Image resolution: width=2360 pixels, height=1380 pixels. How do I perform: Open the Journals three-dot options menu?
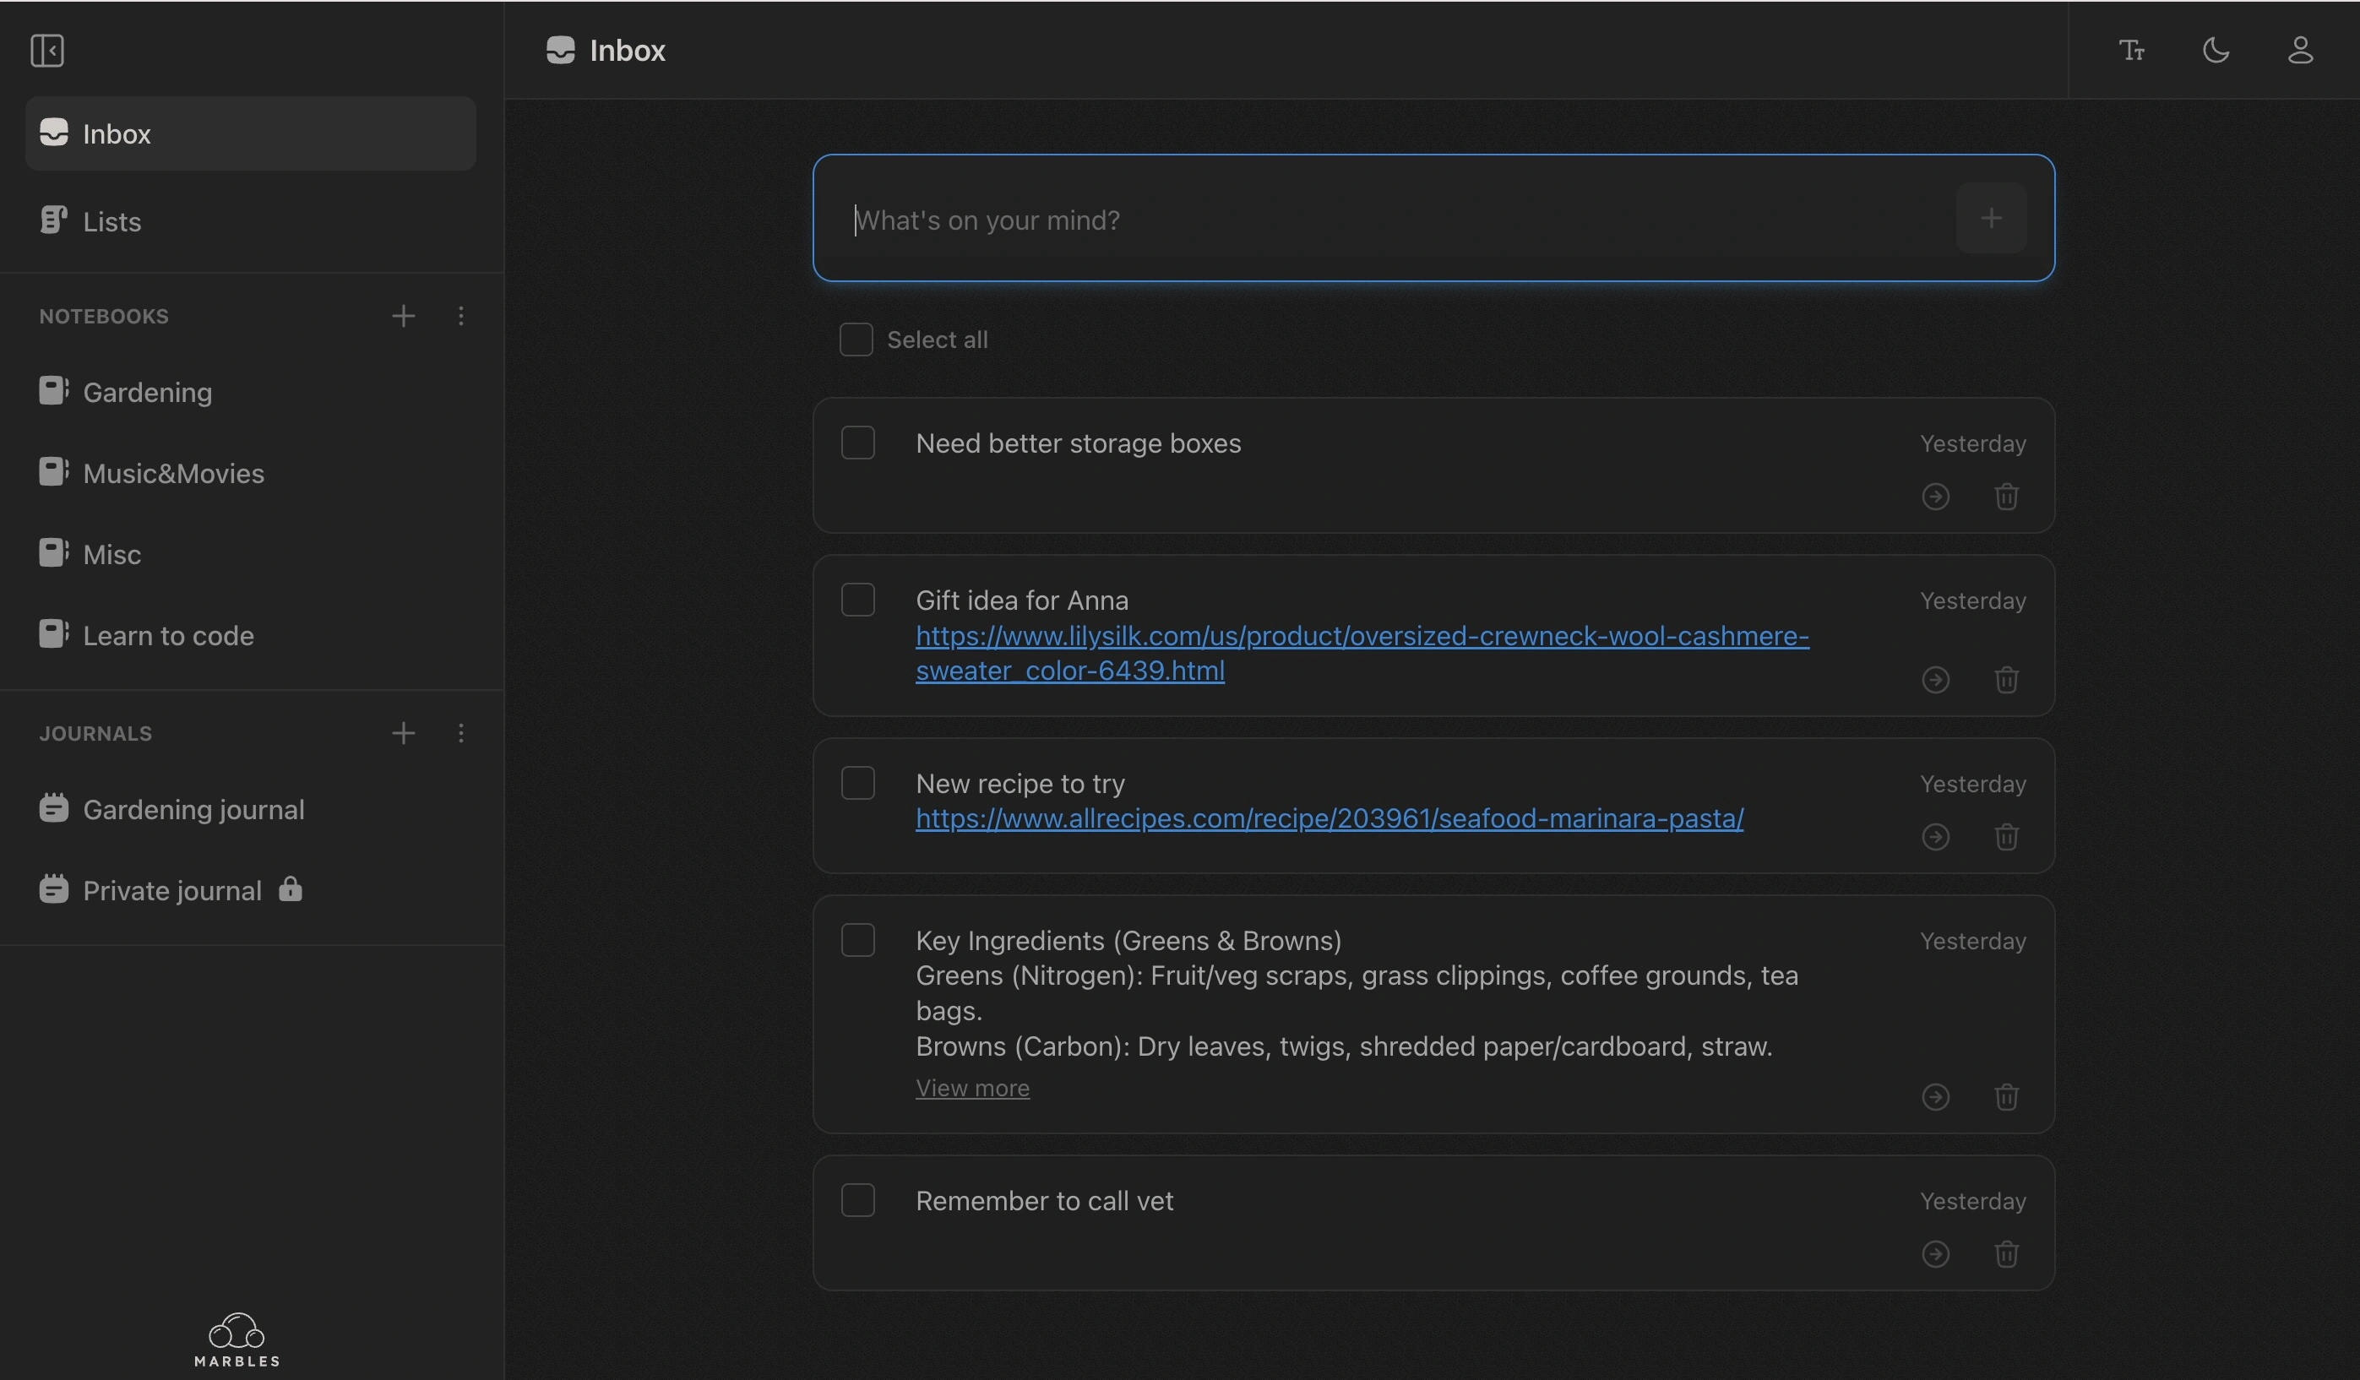[460, 733]
